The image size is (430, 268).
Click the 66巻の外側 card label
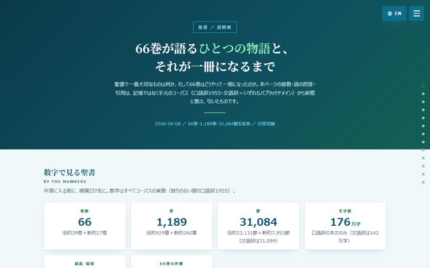coord(171,263)
